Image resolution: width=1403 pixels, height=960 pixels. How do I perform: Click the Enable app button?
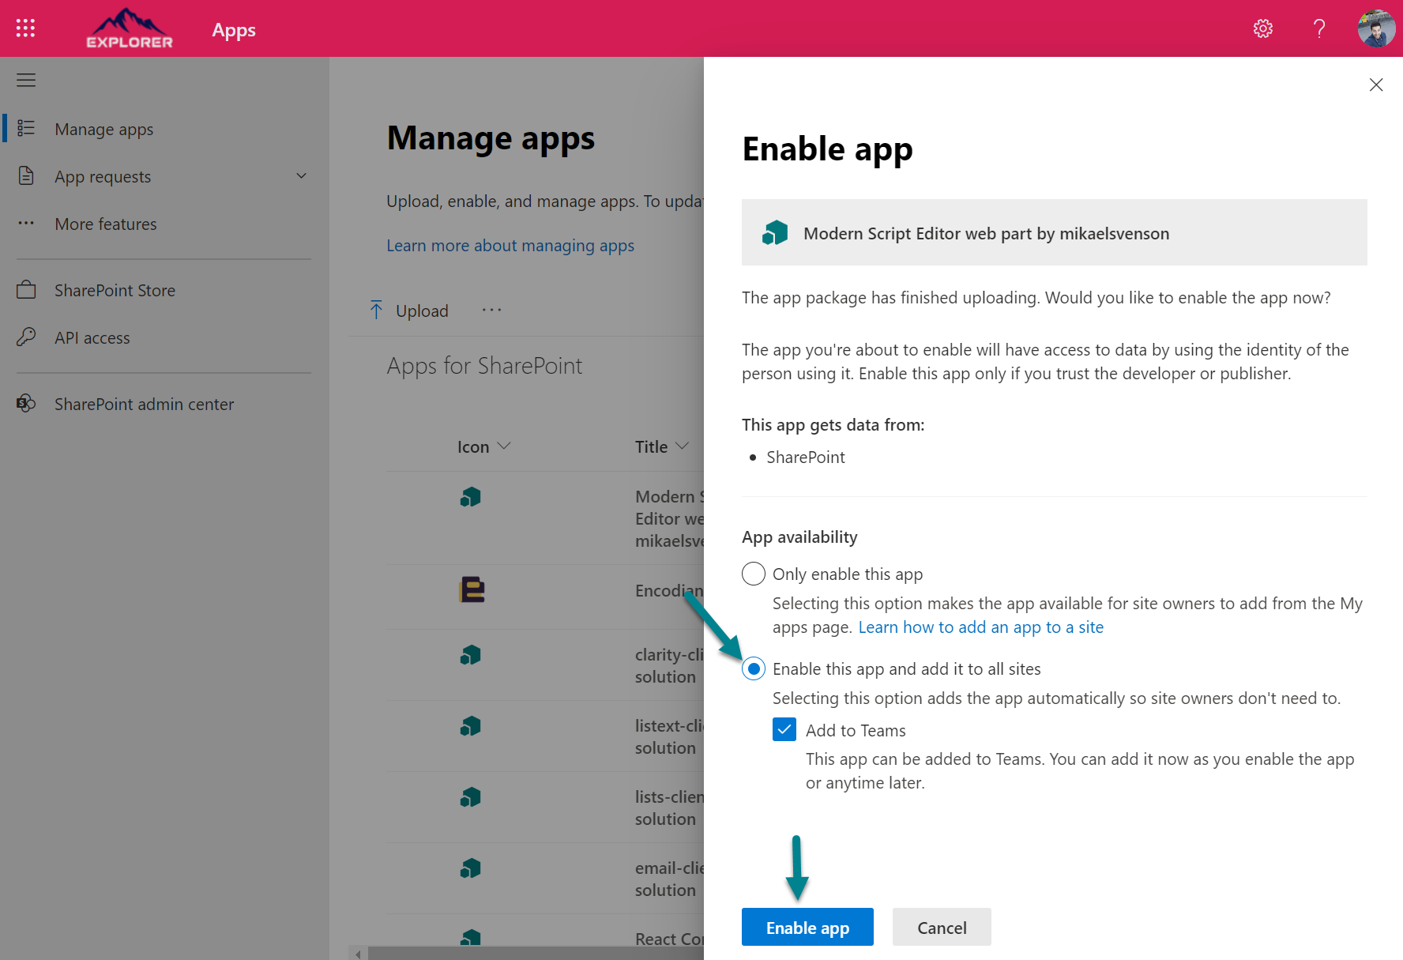807,927
